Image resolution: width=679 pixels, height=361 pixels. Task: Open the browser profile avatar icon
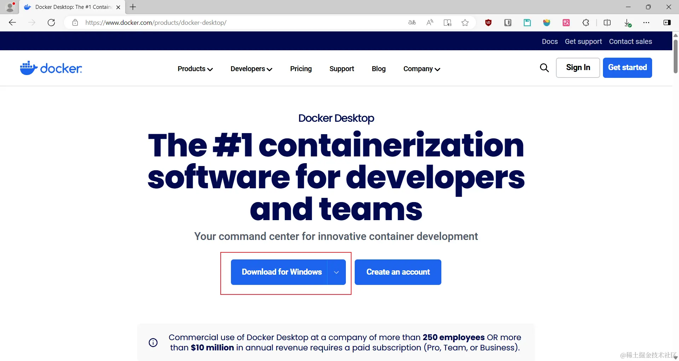coord(10,7)
